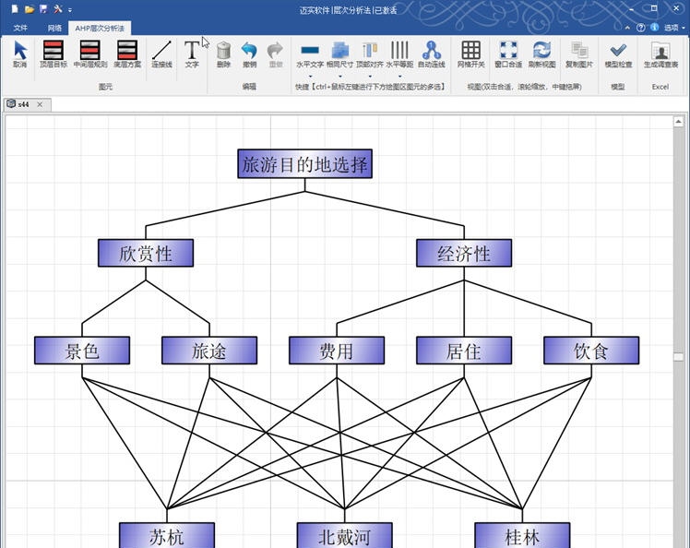Select the 费用 sub-criteria node
This screenshot has height=548, width=690.
pos(337,351)
